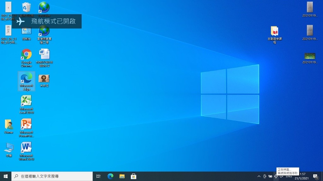
Task: Select the 2021_01_21 08_59 Offi file
Action: [9, 11]
